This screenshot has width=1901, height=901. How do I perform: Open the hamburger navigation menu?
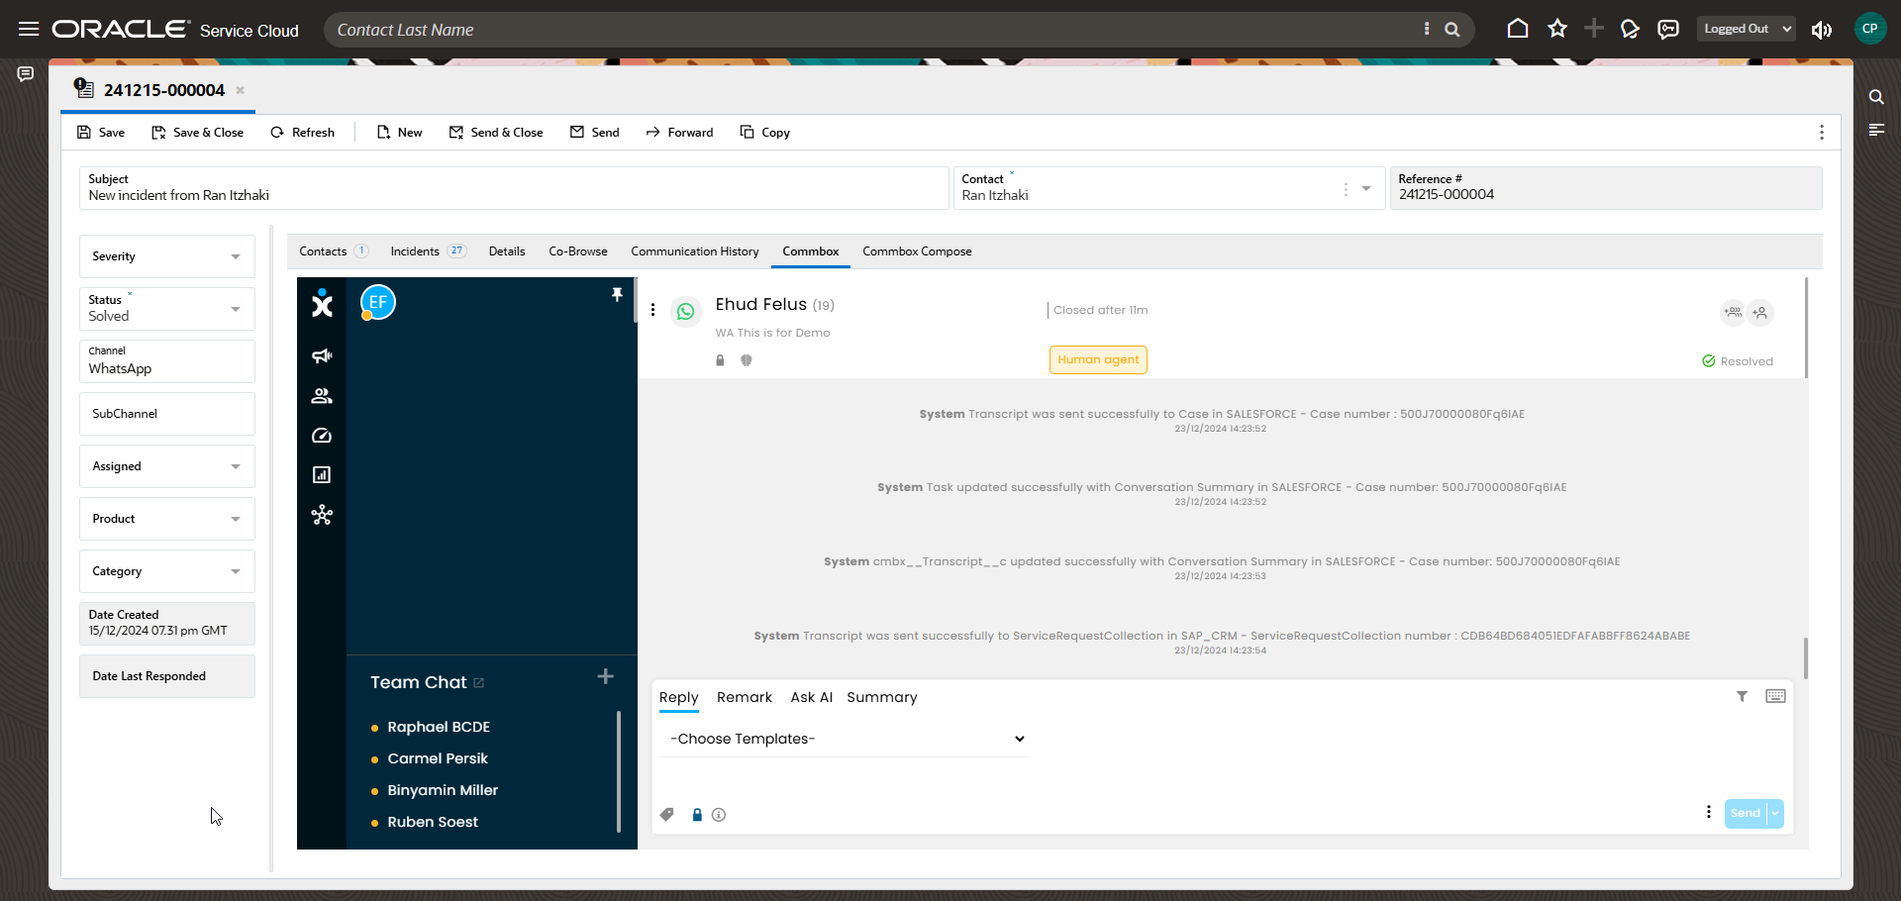[29, 29]
